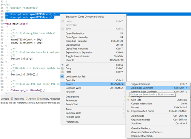Click the Copy icon in context menu
This screenshot has height=139, width=191.
62,68
